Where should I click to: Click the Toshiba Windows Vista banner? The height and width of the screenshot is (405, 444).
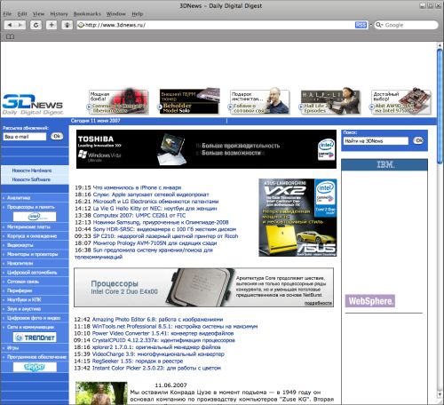tap(206, 149)
